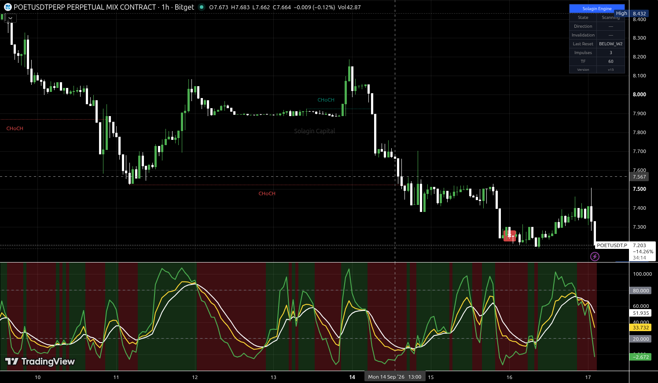The image size is (658, 383).
Task: Click the POETUSDT.P last price label
Action: pyautogui.click(x=612, y=245)
